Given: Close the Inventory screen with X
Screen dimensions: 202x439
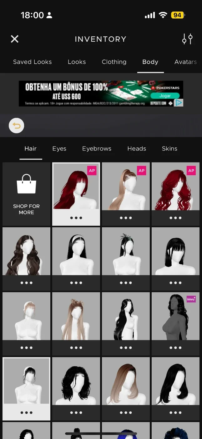Looking at the screenshot, I should pos(15,39).
